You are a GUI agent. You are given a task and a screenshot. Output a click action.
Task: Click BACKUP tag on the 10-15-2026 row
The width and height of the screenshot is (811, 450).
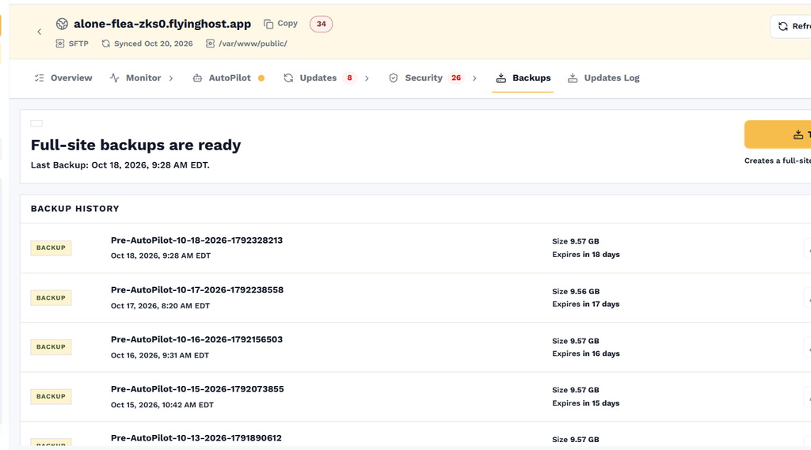[x=51, y=397]
